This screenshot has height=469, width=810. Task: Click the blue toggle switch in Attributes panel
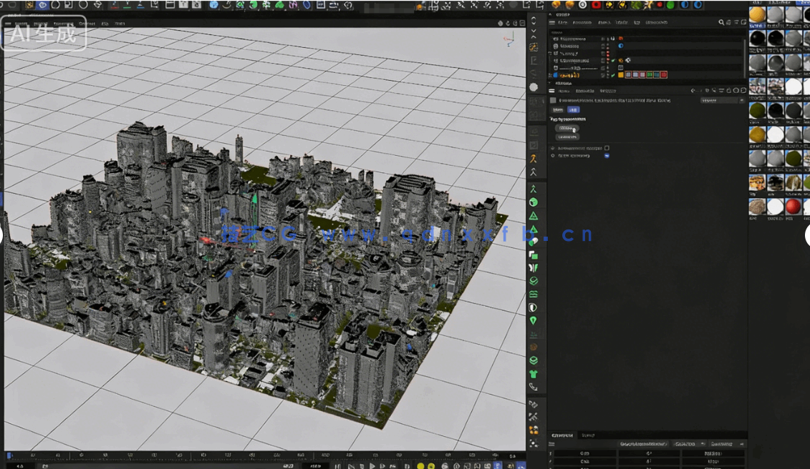607,156
